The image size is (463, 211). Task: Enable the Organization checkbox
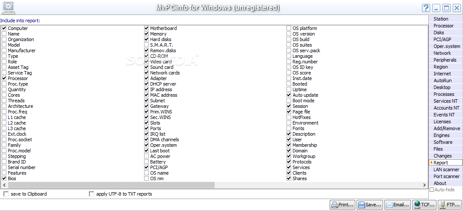click(x=4, y=40)
